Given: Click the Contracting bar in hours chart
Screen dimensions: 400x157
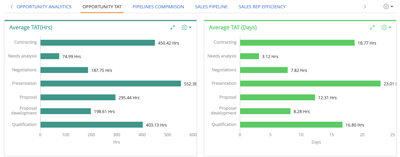Looking at the screenshot, I should tap(97, 43).
